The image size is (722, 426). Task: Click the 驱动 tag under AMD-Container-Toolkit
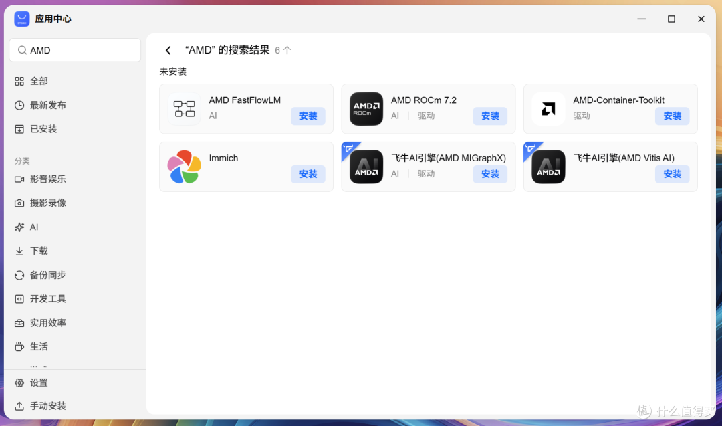tap(581, 116)
